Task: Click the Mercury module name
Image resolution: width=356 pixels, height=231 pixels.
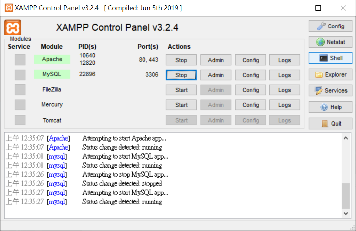Action: 52,104
